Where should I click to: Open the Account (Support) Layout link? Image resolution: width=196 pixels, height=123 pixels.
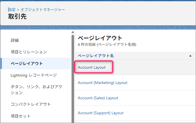pos(101,113)
